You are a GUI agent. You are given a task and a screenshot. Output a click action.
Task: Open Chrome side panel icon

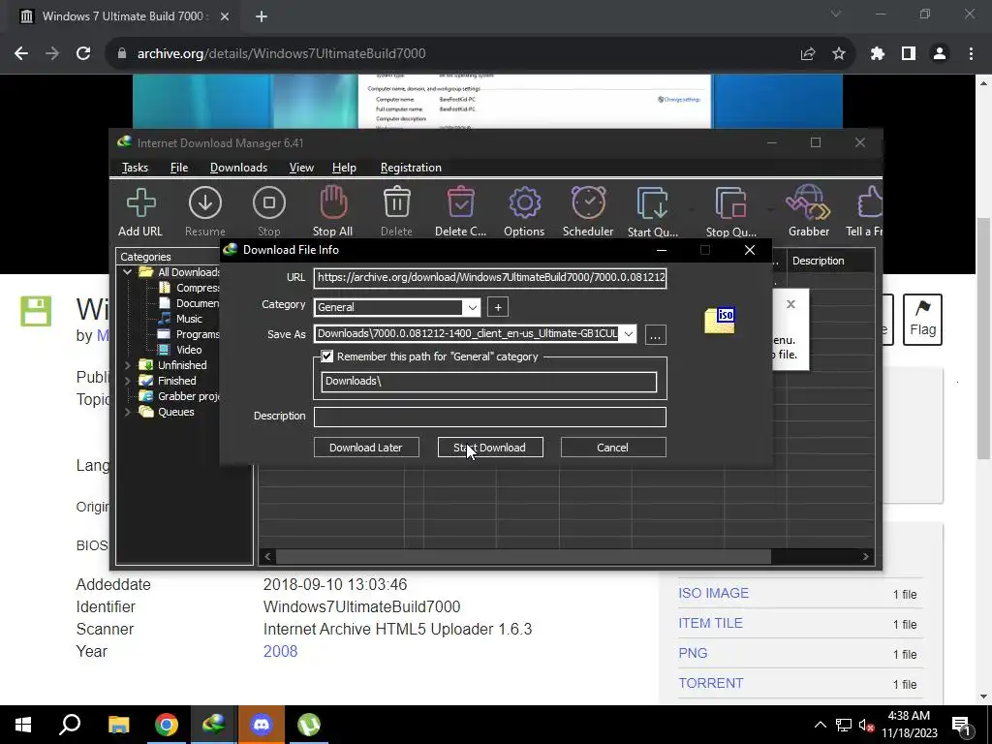point(909,54)
